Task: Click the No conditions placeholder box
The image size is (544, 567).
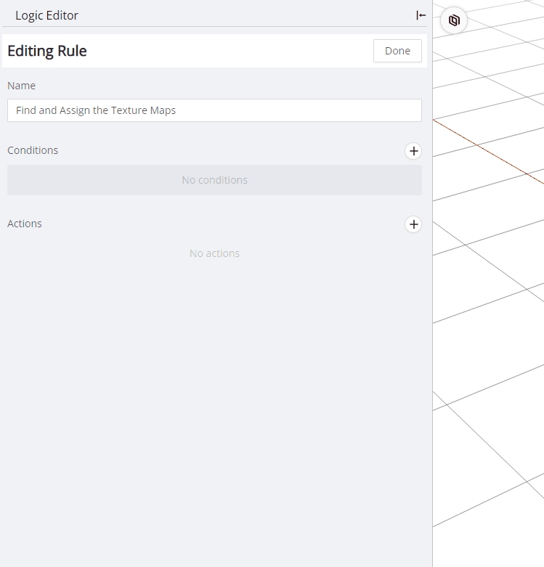Action: (x=214, y=180)
